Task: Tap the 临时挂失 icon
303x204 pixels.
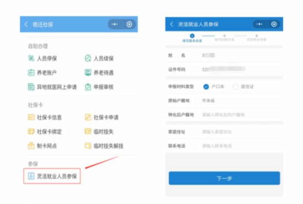Action: 88,131
